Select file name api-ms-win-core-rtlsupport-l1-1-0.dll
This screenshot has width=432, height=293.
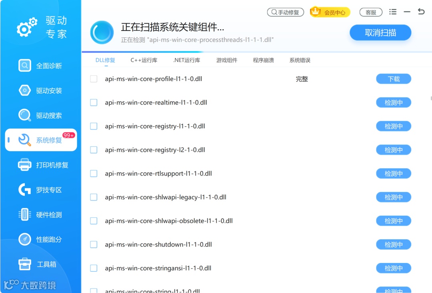coord(158,174)
